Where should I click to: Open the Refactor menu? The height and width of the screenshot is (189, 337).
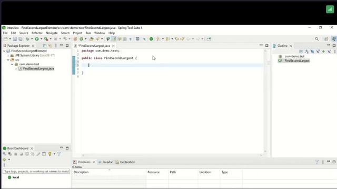tap(37, 33)
